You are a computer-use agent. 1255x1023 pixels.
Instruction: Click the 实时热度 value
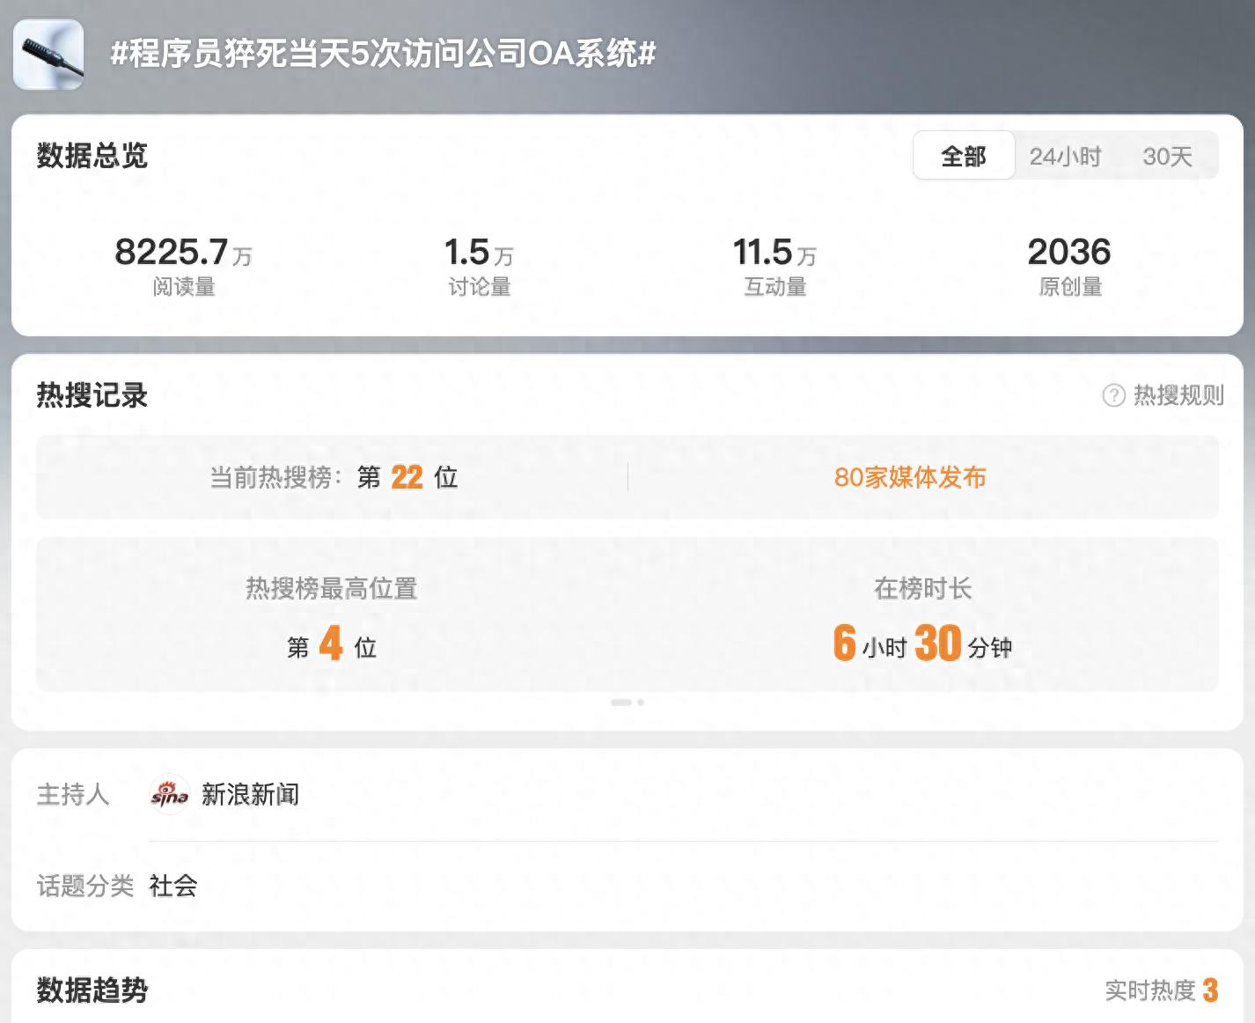coord(1209,990)
